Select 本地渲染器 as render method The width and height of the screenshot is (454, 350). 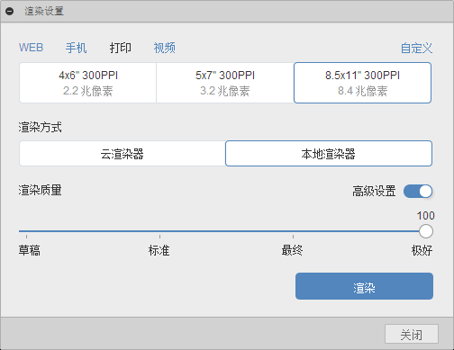pyautogui.click(x=329, y=154)
